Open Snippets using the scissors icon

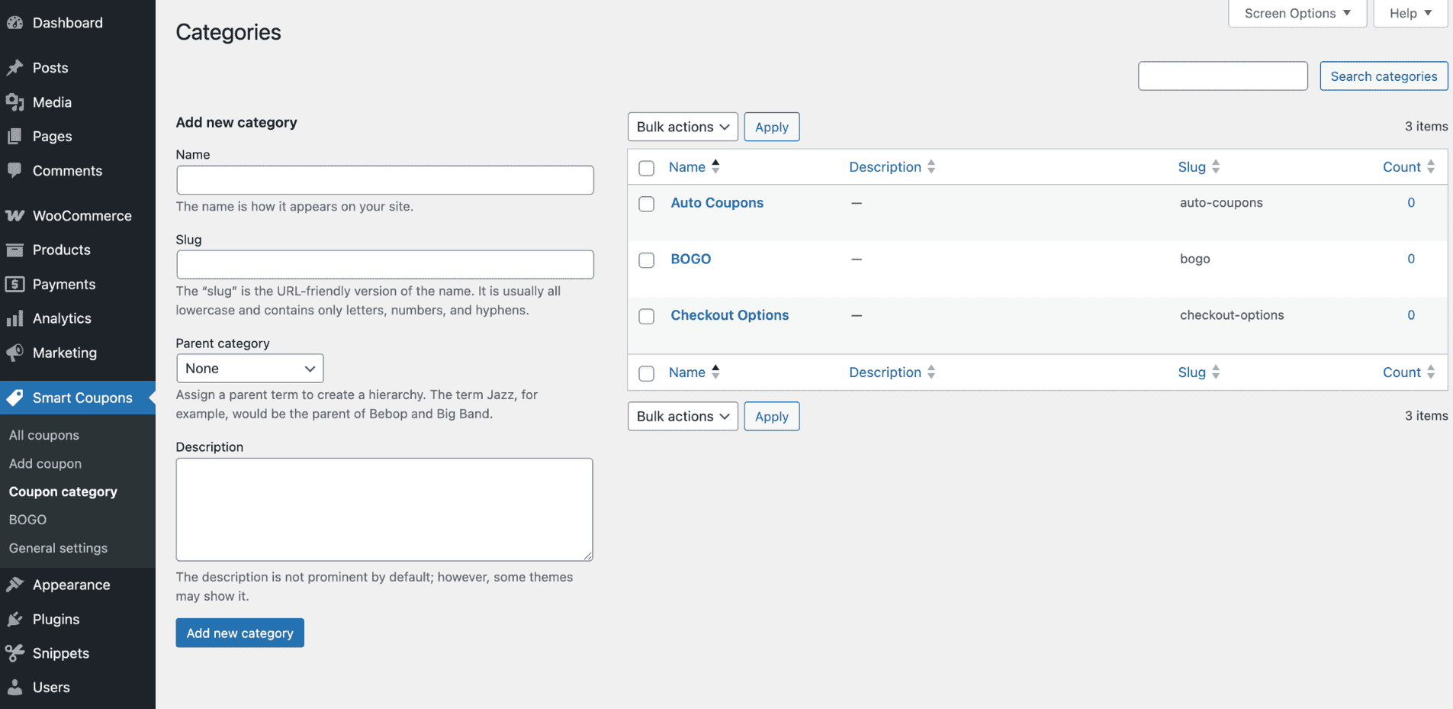click(x=16, y=653)
